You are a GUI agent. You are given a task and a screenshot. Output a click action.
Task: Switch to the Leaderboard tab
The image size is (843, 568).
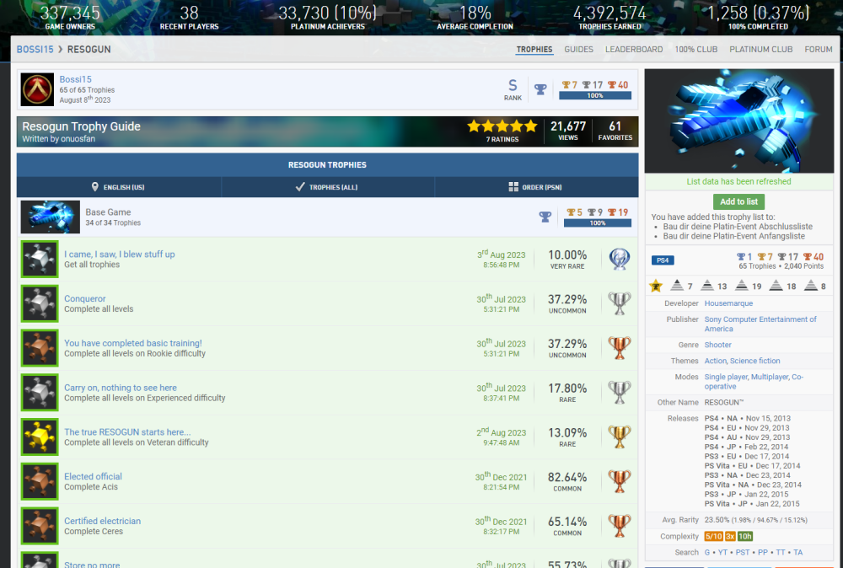pos(634,50)
